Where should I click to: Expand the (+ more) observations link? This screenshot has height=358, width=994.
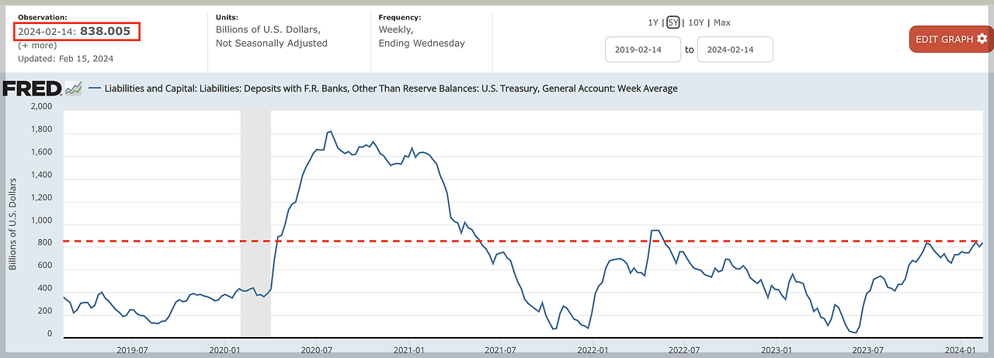tap(37, 45)
